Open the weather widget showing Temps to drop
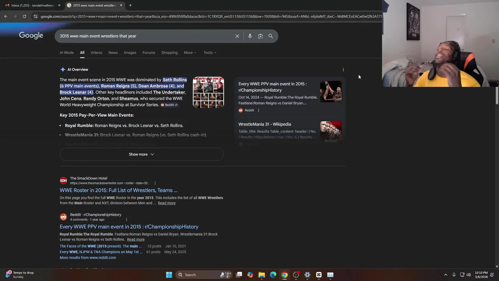The height and width of the screenshot is (281, 499). pyautogui.click(x=19, y=275)
